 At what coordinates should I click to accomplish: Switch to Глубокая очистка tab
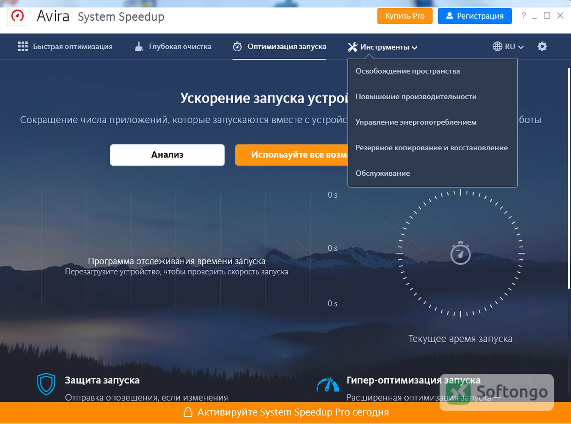[173, 46]
